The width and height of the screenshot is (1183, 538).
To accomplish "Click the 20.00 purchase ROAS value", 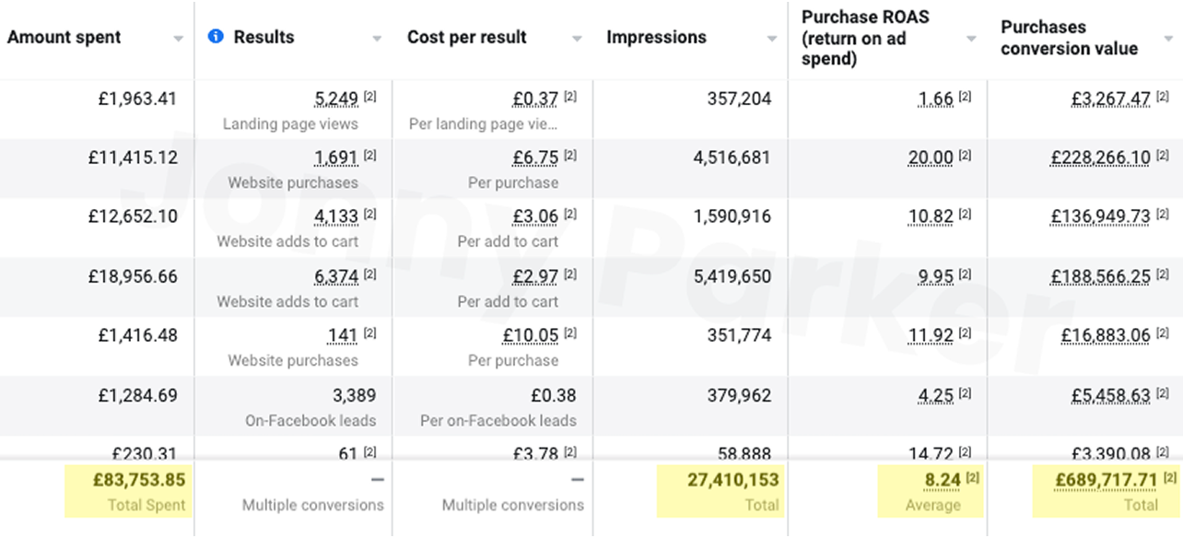I will 931,158.
